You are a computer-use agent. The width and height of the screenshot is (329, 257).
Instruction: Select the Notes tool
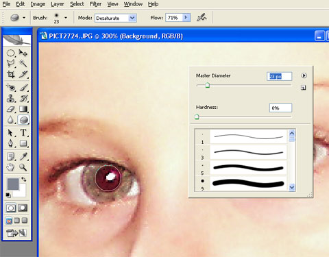coord(10,157)
